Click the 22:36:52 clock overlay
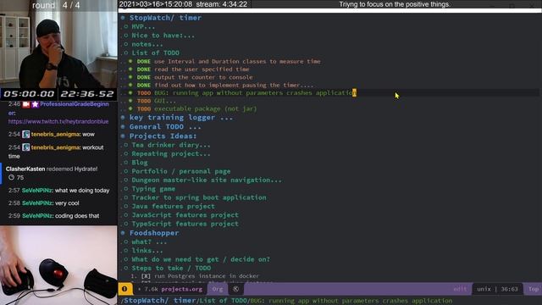 click(x=87, y=94)
